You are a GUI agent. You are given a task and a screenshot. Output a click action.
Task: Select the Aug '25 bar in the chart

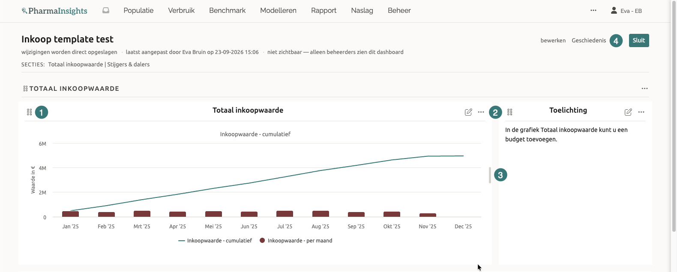point(321,214)
